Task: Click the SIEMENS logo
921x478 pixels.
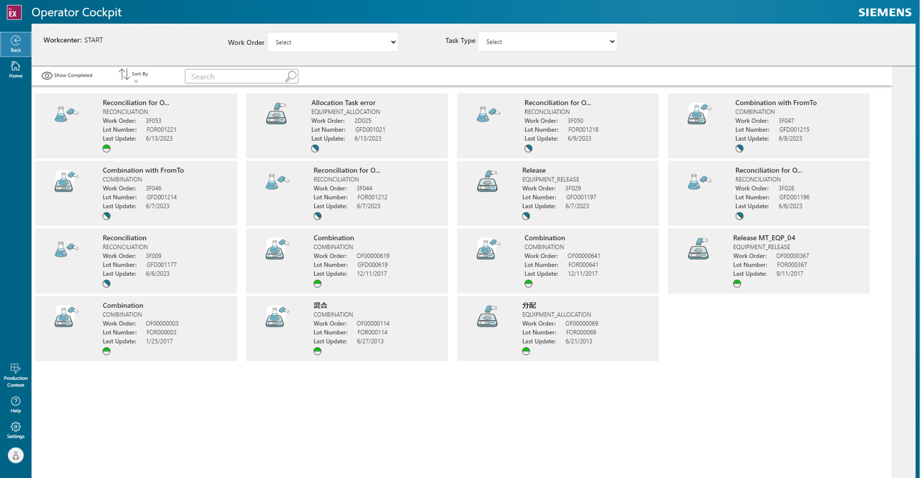Action: pos(884,12)
